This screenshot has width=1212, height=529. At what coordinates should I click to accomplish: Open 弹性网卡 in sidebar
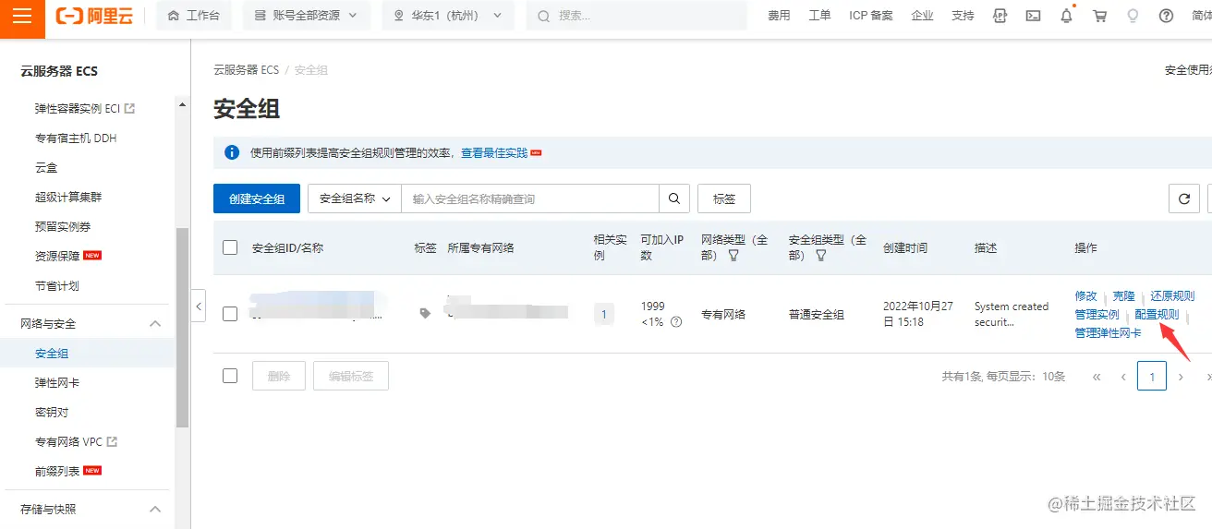click(x=57, y=383)
